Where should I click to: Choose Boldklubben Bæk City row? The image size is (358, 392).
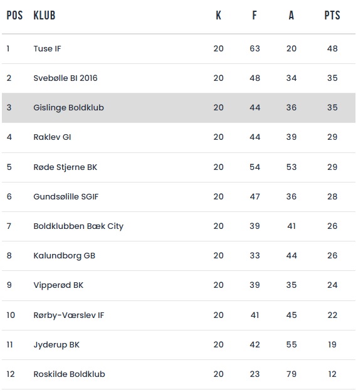coord(179,226)
